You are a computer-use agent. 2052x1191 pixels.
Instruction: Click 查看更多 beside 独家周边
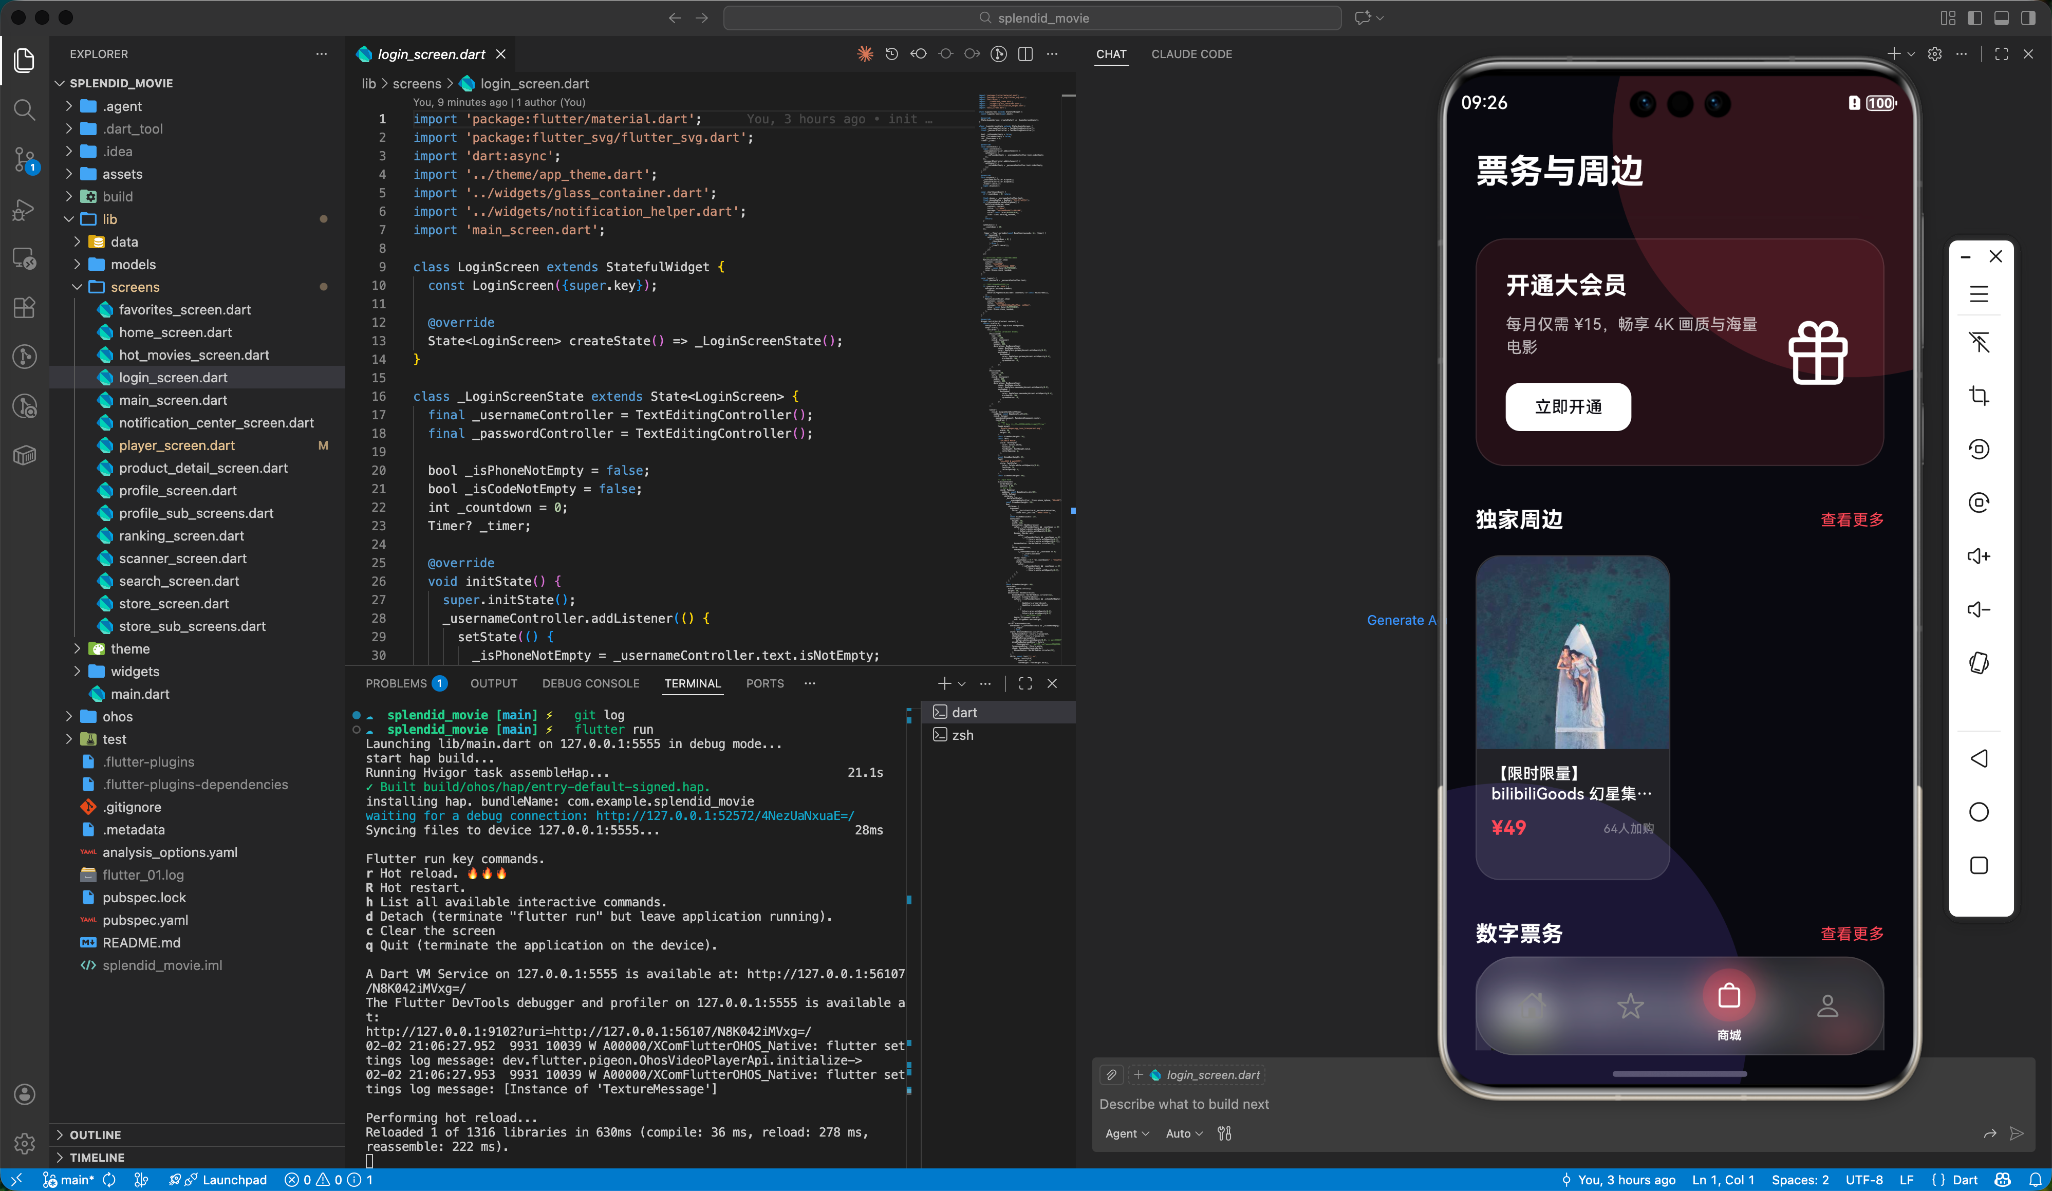coord(1852,519)
